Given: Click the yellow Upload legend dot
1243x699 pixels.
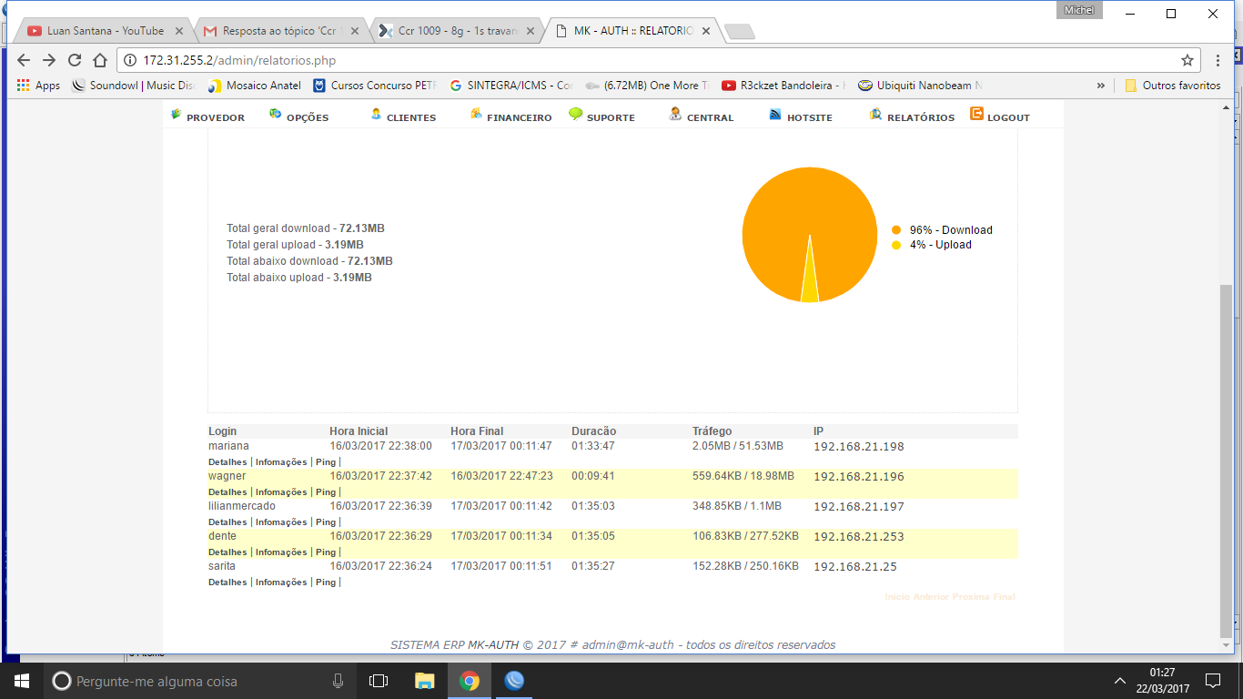Looking at the screenshot, I should point(896,245).
